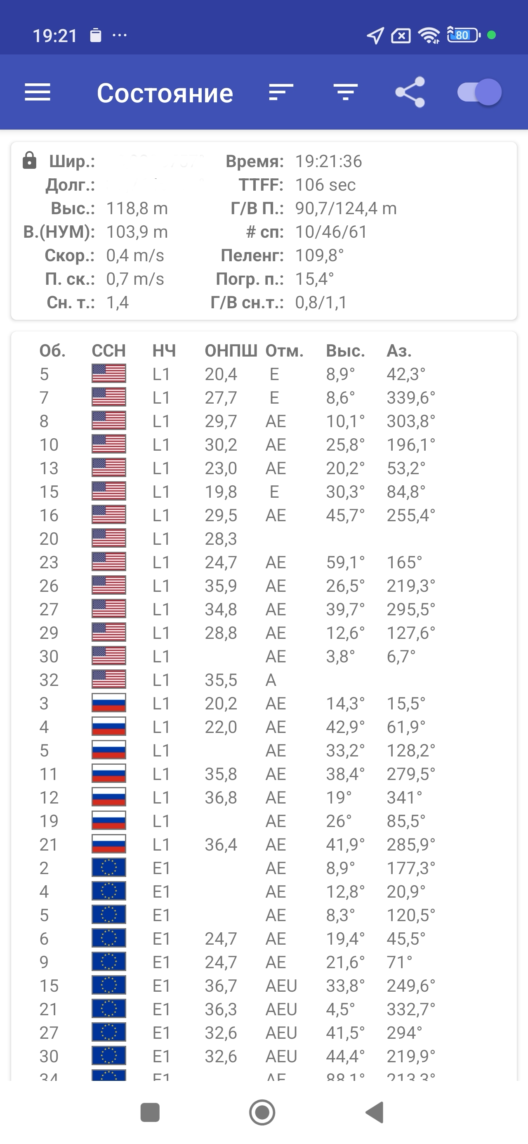
Task: Tap the Время value 19:21:36
Action: 328,161
